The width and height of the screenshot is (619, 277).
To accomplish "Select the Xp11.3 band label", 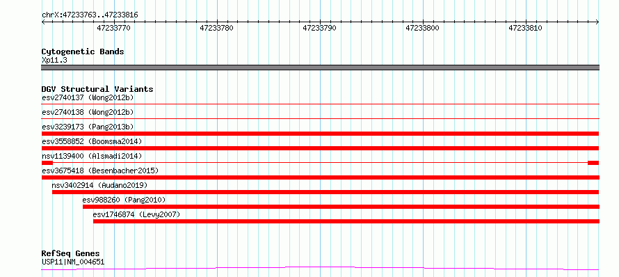I will coord(54,61).
